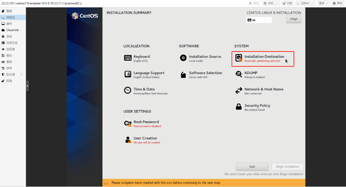Open the 选项 options sidebar item

point(13,36)
